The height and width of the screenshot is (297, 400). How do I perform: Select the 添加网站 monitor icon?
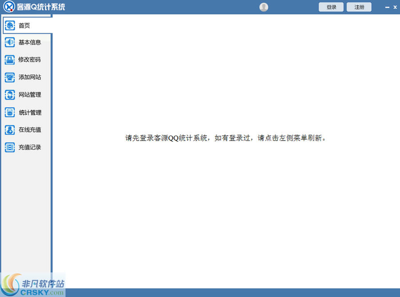(10, 77)
